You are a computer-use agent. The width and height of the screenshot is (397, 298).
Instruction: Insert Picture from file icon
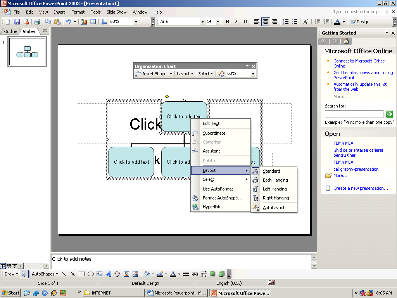135,274
